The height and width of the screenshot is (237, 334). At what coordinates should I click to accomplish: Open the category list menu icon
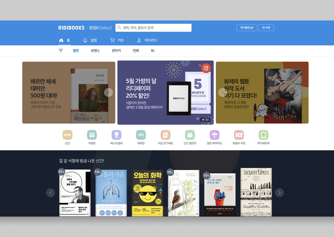click(61, 51)
